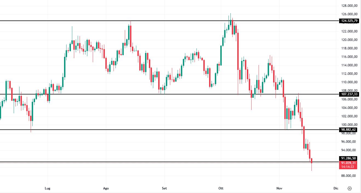361x193 pixels.
Task: Click the 94.000,00 price scale value
Action: (348, 150)
